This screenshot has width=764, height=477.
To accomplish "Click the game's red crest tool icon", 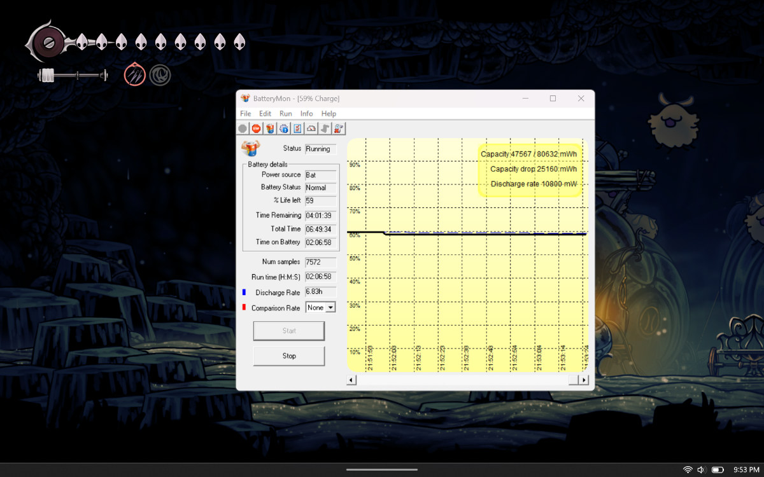I will tap(135, 76).
